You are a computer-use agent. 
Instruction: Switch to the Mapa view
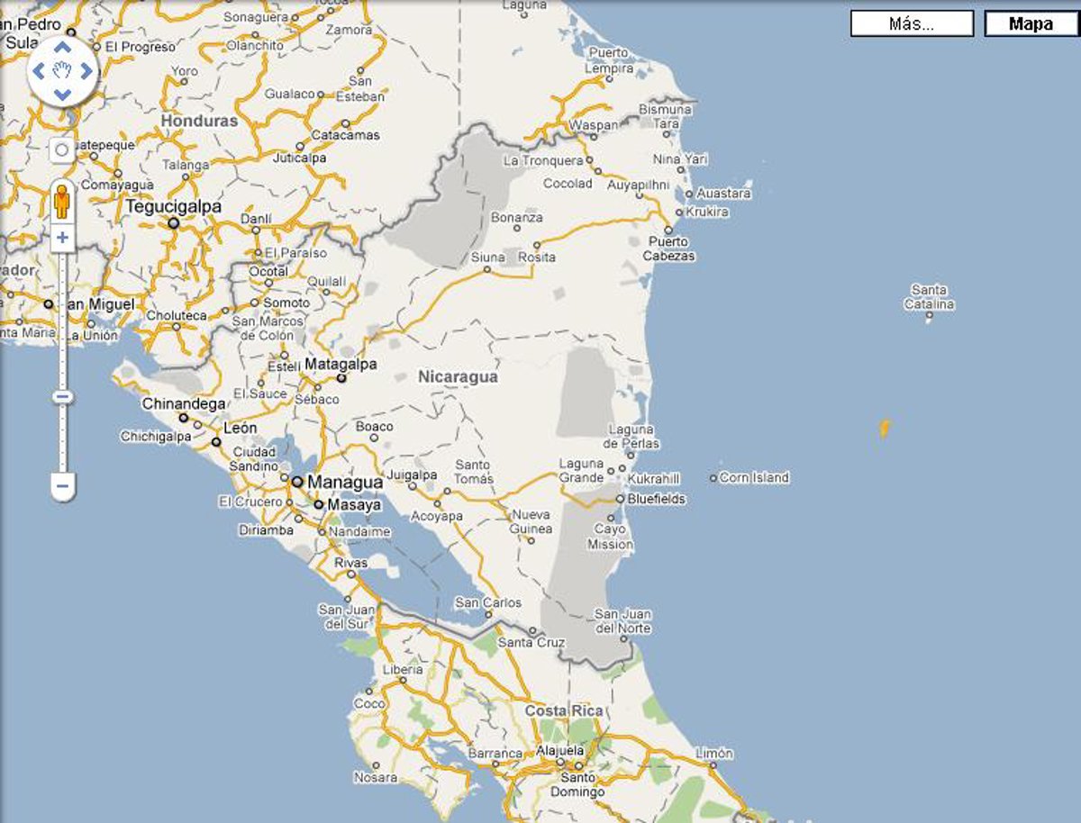point(1029,23)
